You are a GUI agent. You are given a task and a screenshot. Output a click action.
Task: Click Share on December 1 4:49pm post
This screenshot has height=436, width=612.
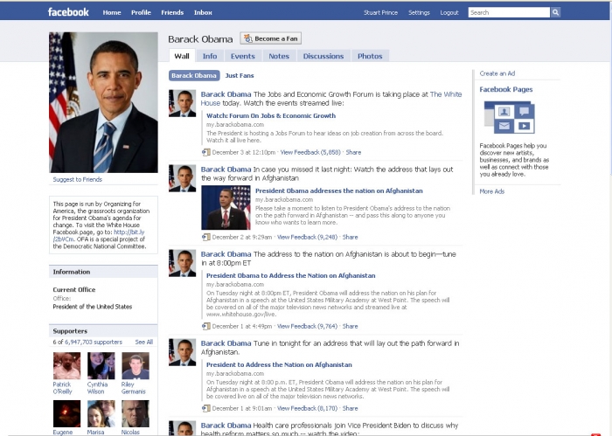click(350, 326)
